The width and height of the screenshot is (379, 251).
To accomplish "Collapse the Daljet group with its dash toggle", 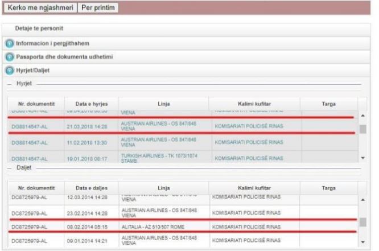I will click(10, 168).
